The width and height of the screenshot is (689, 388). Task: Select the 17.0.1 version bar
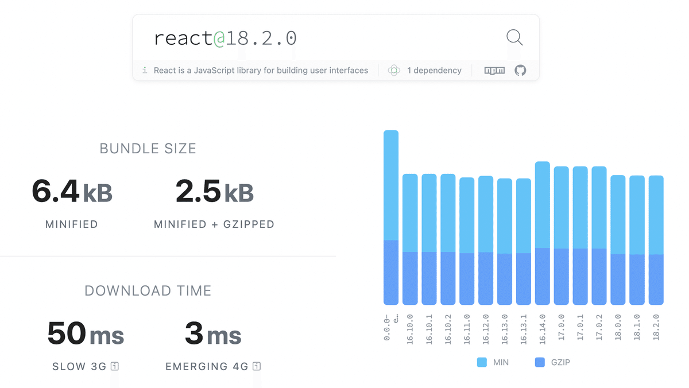[x=580, y=235]
